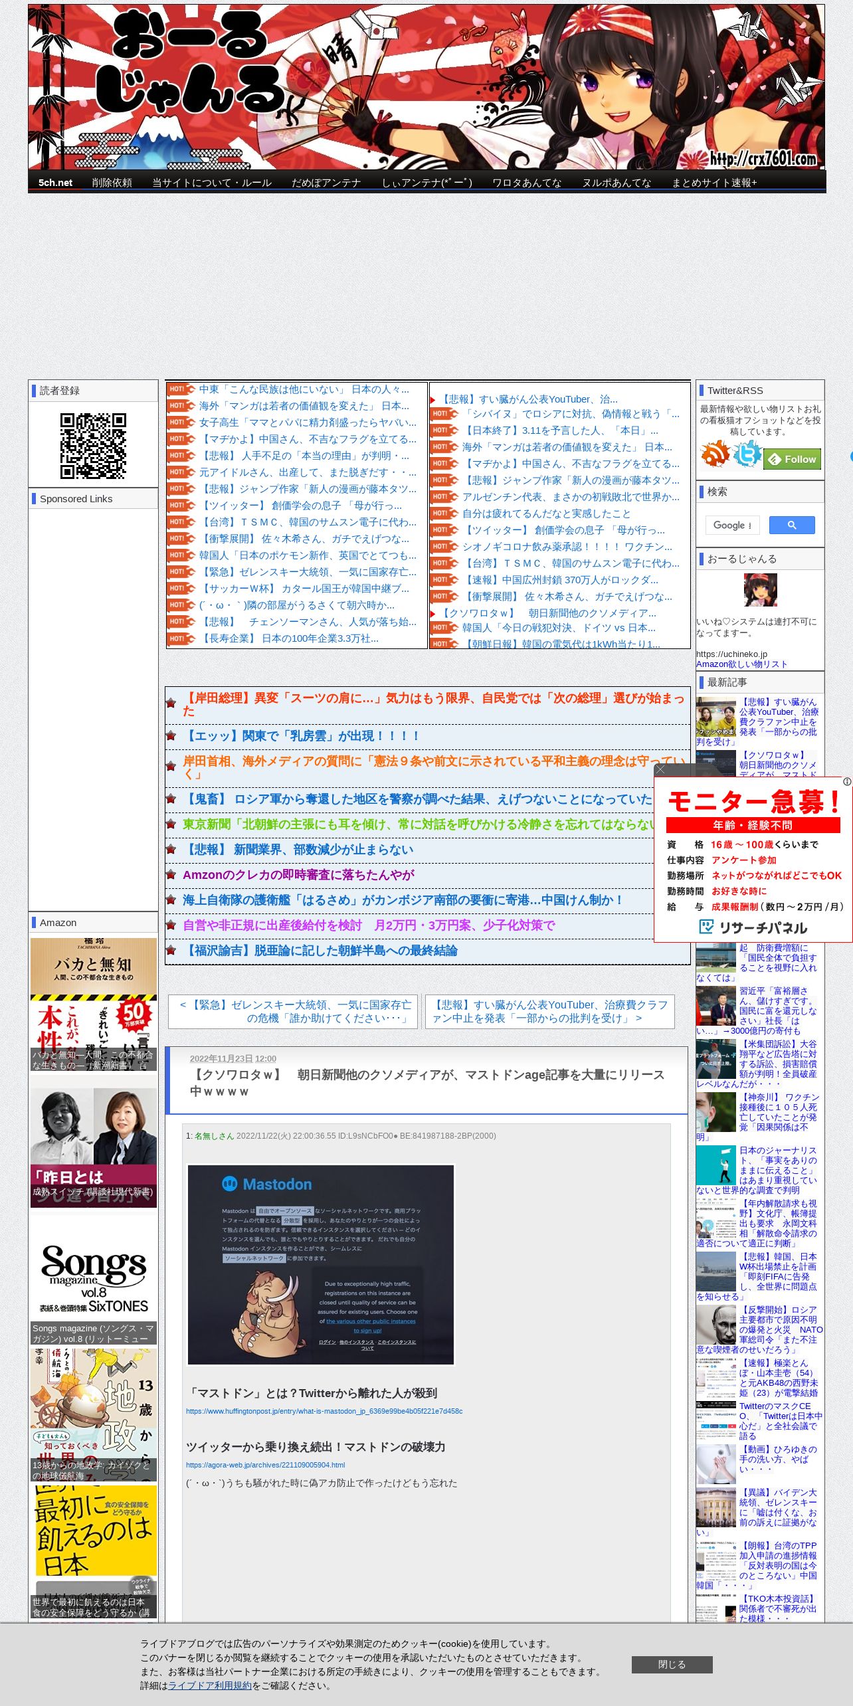Open 【悲報】新聞業界、部数減少が止まらない headline

pyautogui.click(x=298, y=850)
